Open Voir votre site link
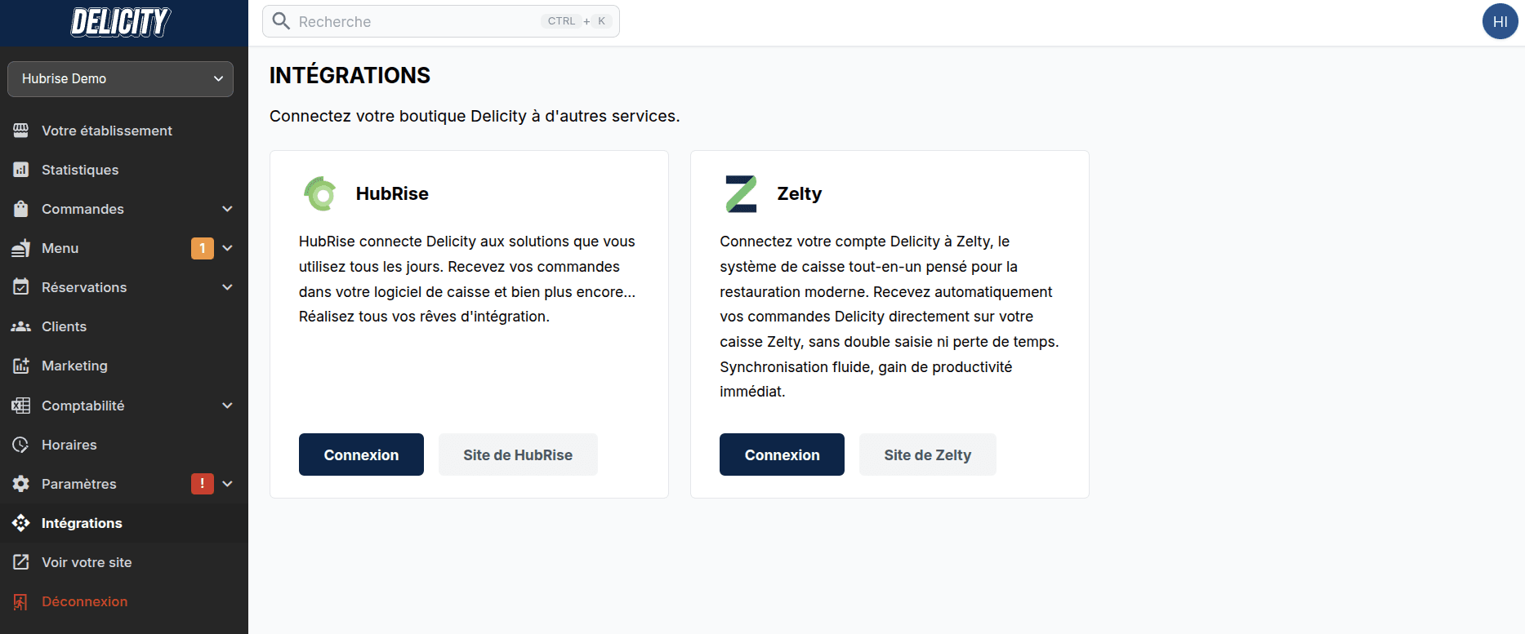Image resolution: width=1525 pixels, height=634 pixels. [x=124, y=562]
